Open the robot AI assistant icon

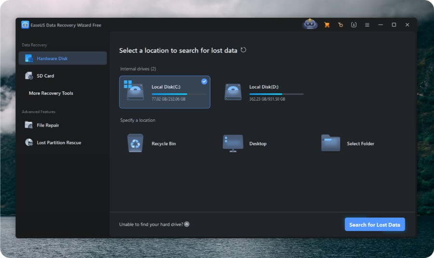point(310,25)
